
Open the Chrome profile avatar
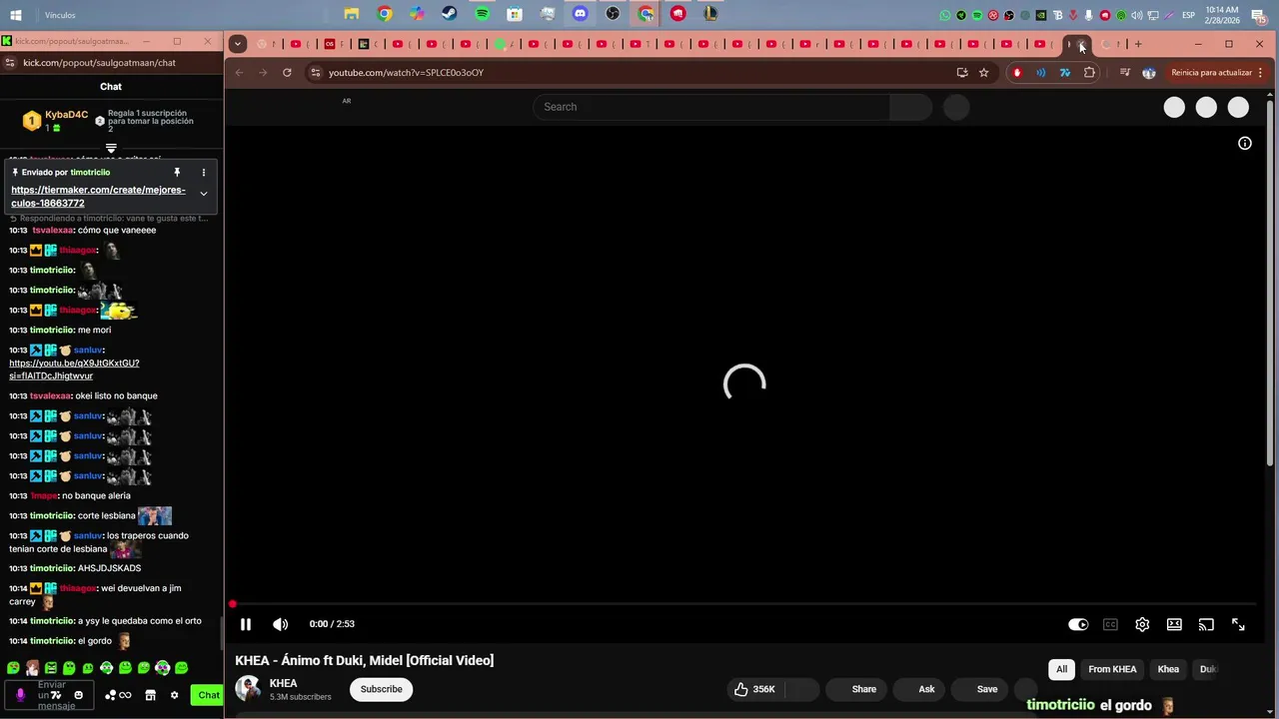coord(1149,73)
